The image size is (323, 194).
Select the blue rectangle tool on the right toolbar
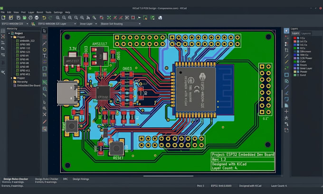pyautogui.click(x=286, y=74)
